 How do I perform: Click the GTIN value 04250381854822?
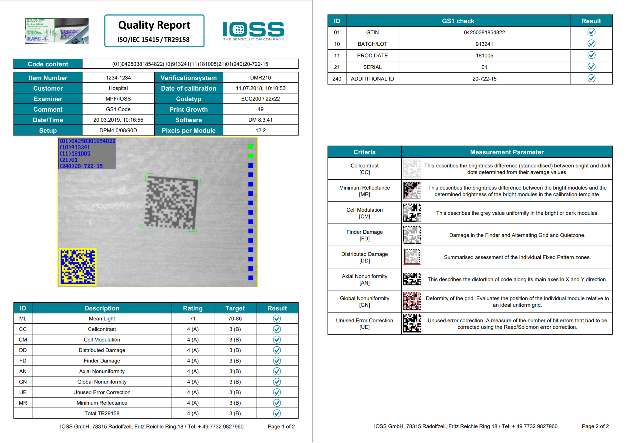[485, 32]
